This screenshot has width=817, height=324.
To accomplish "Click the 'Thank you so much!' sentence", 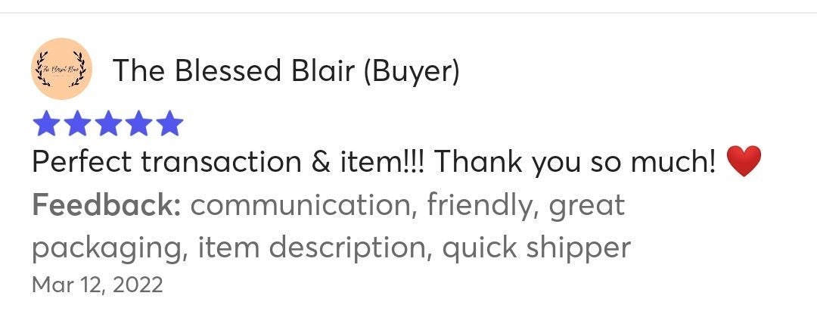I will click(x=575, y=162).
